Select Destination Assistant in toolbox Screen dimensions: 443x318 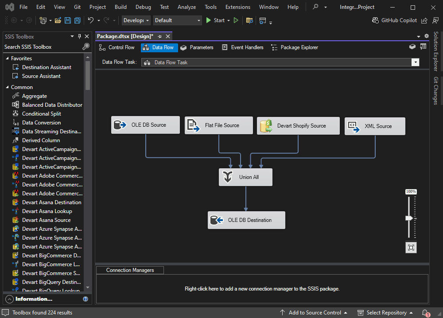(x=47, y=67)
